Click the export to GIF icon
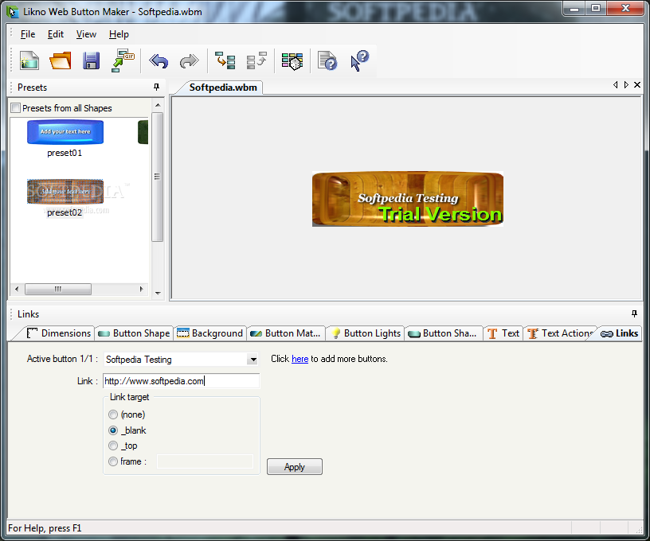Screen dimensions: 650x541 [123, 60]
